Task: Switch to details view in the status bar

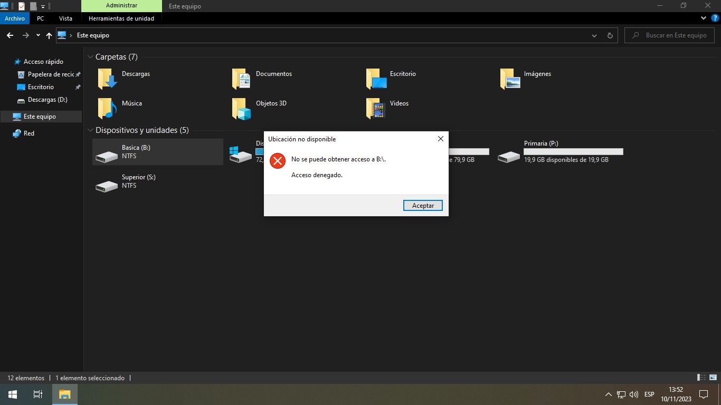Action: pos(701,378)
